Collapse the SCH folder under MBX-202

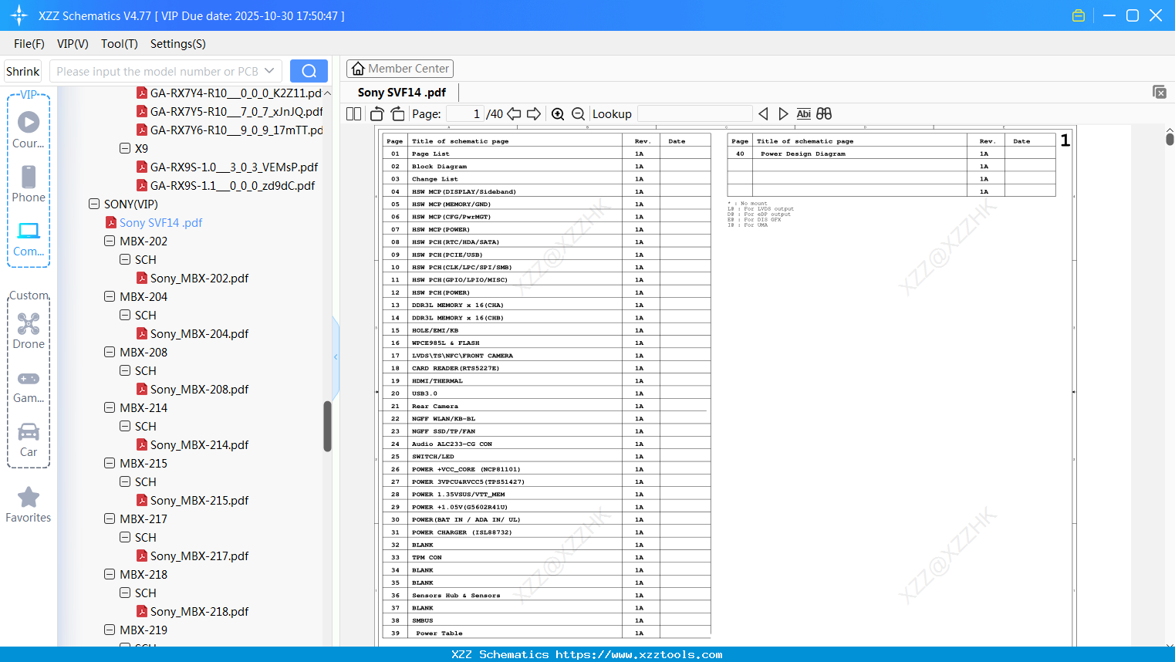coord(125,259)
